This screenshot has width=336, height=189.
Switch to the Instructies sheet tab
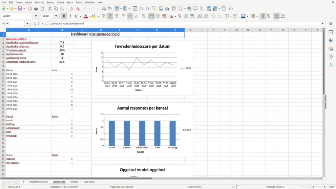[x=89, y=182]
